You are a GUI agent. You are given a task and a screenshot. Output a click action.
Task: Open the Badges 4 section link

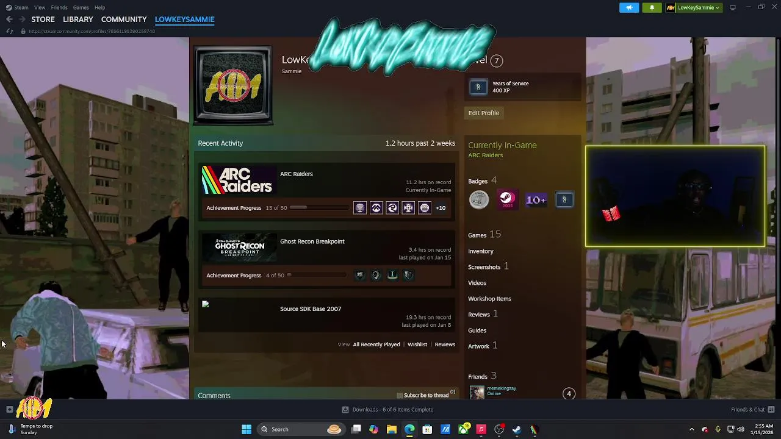(482, 180)
